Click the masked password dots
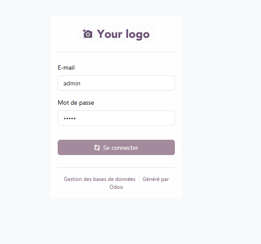Image resolution: width=261 pixels, height=244 pixels. [x=70, y=118]
